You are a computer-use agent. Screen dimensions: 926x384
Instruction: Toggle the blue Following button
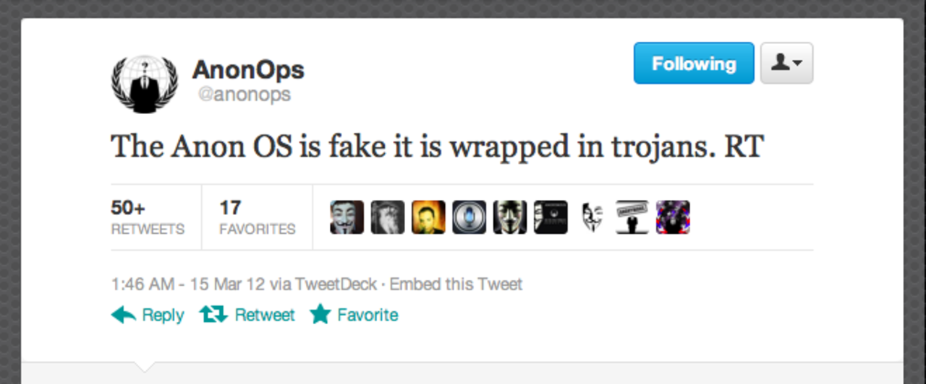[x=694, y=64]
